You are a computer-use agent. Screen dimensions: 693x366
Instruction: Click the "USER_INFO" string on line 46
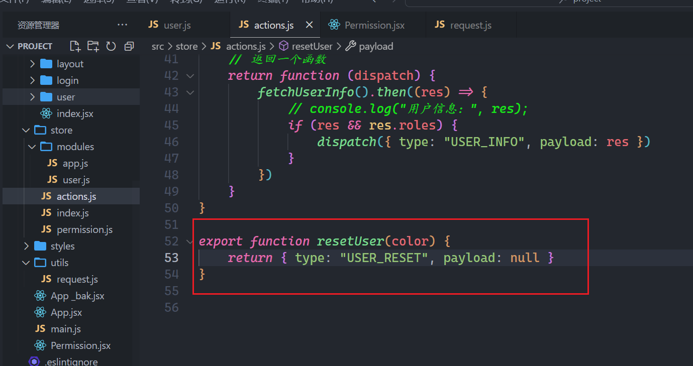pos(484,142)
